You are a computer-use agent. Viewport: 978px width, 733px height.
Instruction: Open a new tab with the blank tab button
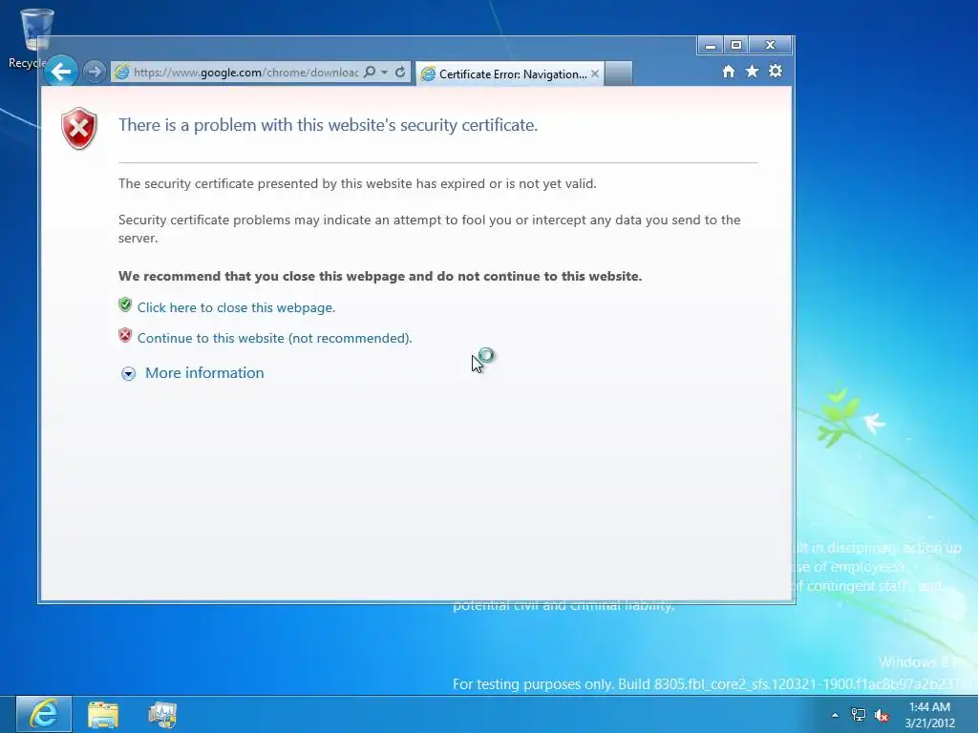coord(619,73)
